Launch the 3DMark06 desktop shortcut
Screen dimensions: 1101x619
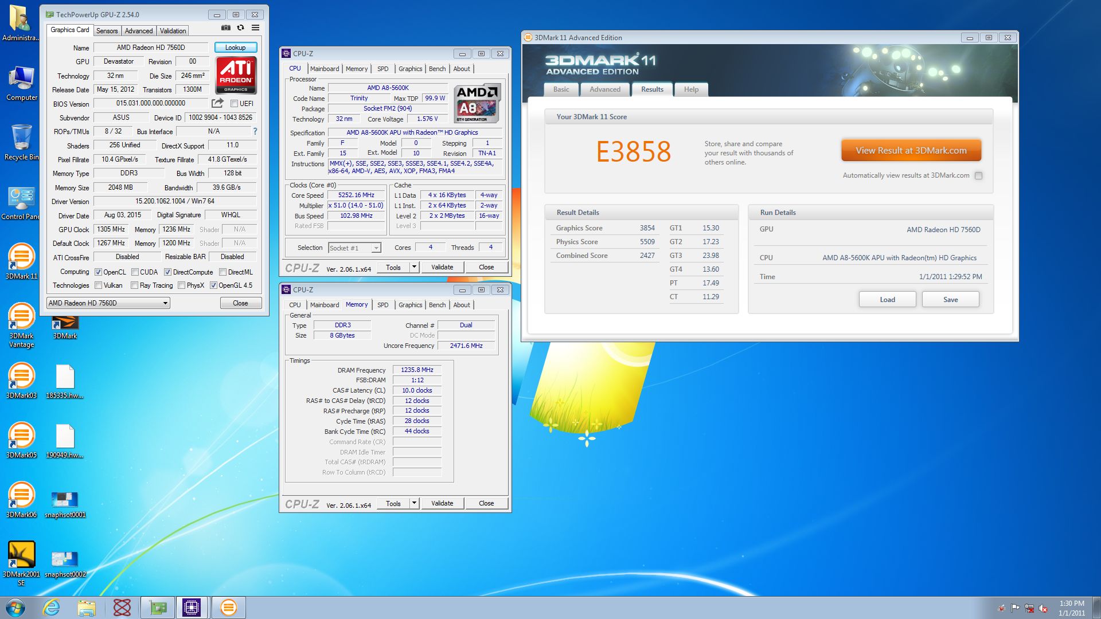[x=21, y=500]
